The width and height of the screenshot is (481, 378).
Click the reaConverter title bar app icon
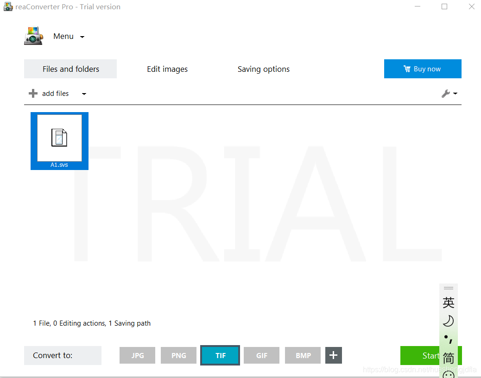[8, 6]
